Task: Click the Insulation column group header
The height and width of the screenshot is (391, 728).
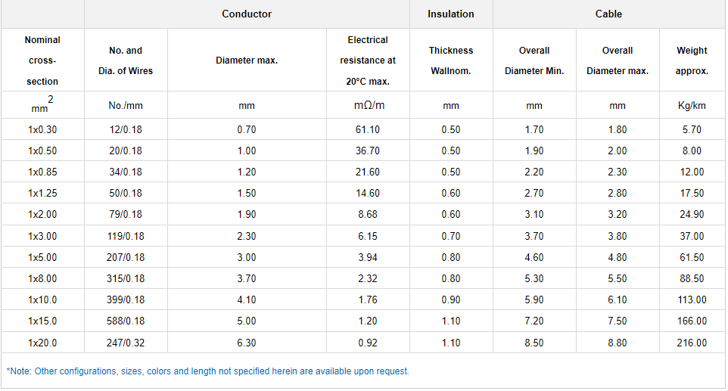Action: point(451,14)
